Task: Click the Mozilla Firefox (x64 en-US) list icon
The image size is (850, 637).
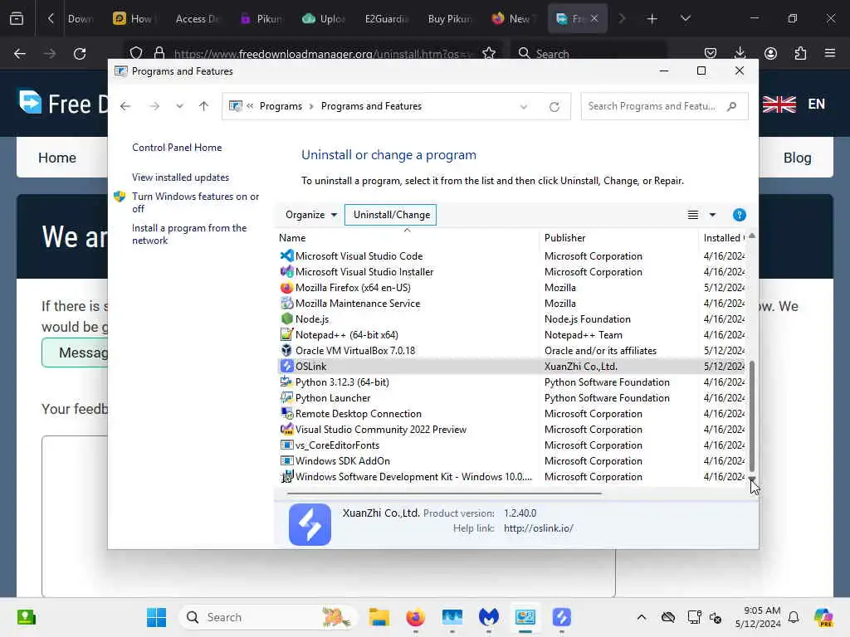Action: pos(286,288)
